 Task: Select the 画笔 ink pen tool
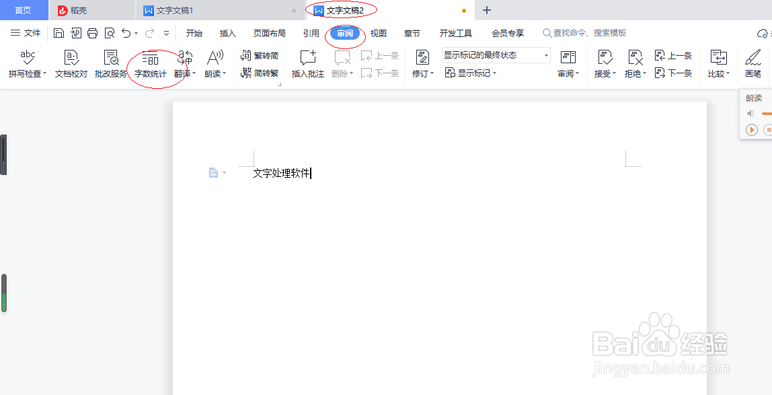pos(754,64)
